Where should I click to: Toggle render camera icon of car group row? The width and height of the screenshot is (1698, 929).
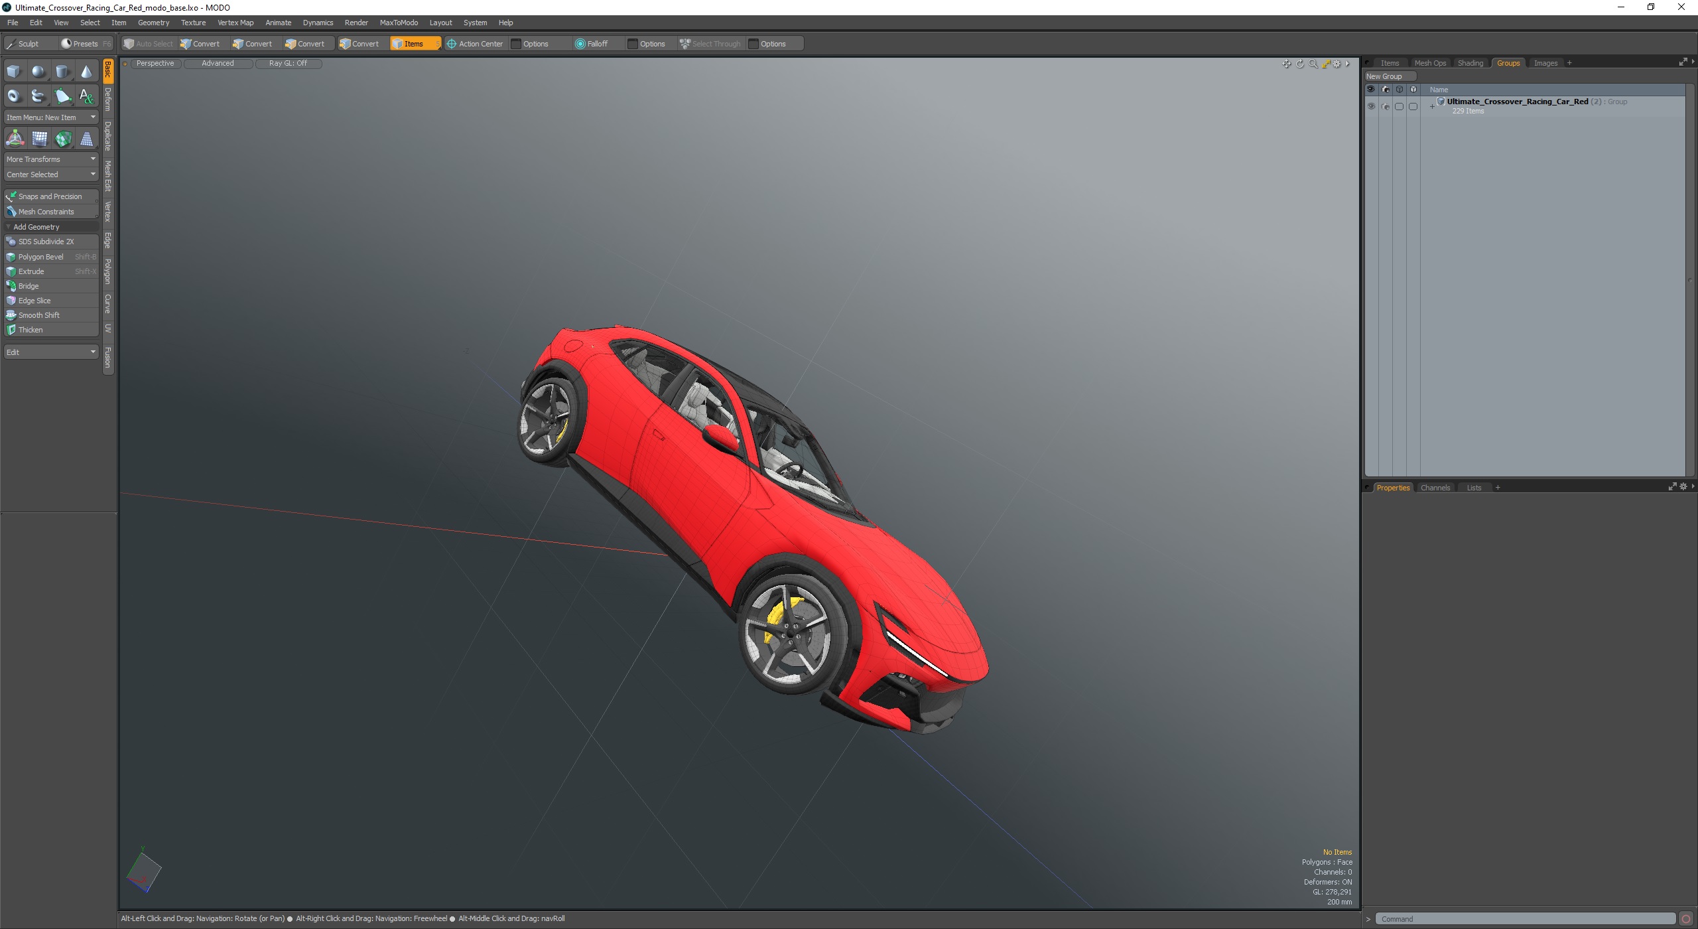pyautogui.click(x=1385, y=106)
